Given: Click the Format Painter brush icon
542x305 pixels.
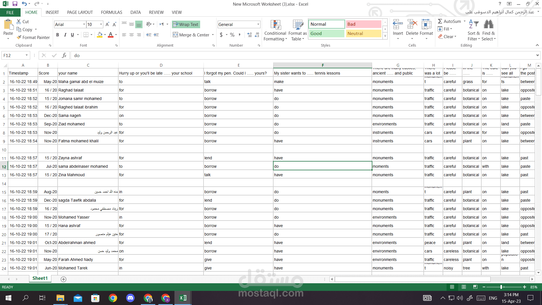Looking at the screenshot, I should tap(19, 37).
